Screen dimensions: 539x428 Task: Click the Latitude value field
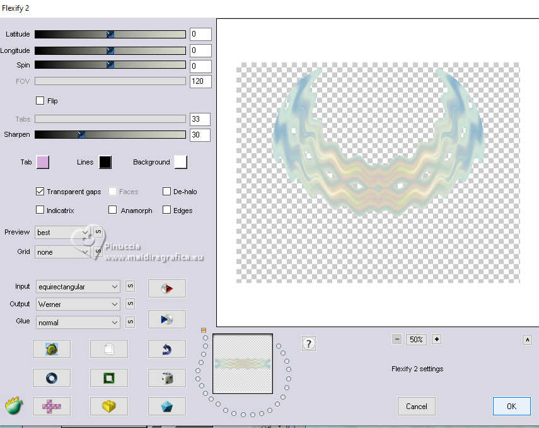200,34
